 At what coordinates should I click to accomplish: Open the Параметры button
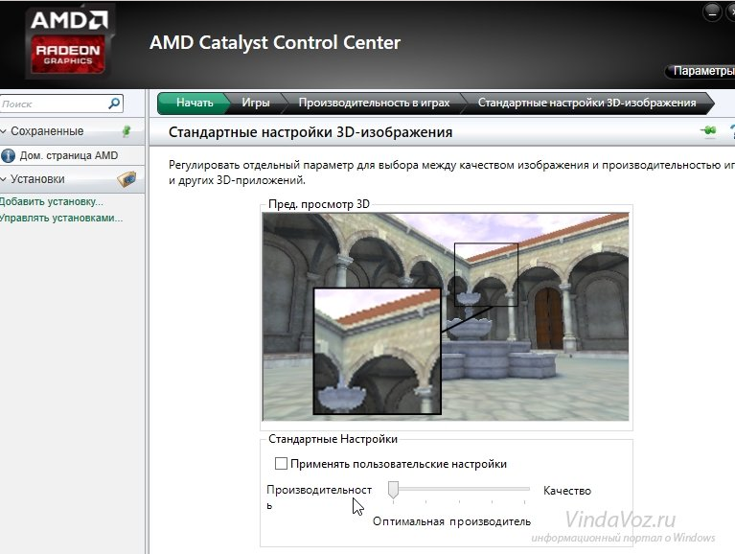[x=701, y=71]
